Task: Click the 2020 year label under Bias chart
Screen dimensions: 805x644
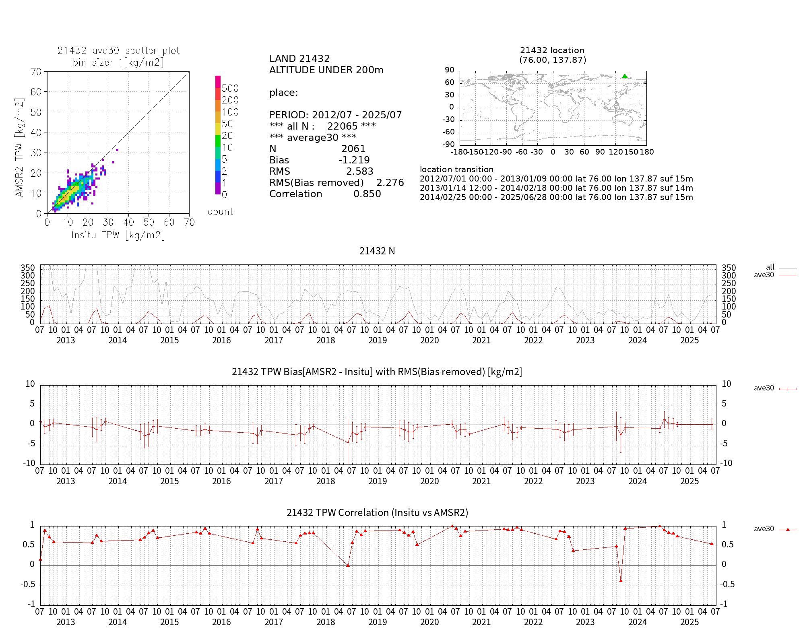Action: (x=429, y=481)
